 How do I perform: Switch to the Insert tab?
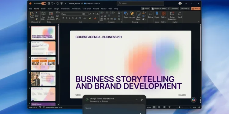tap(43, 9)
